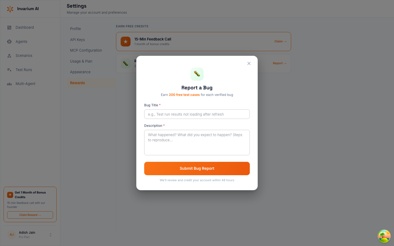
Task: Close the Report a Bug dialog
Action: tap(249, 63)
